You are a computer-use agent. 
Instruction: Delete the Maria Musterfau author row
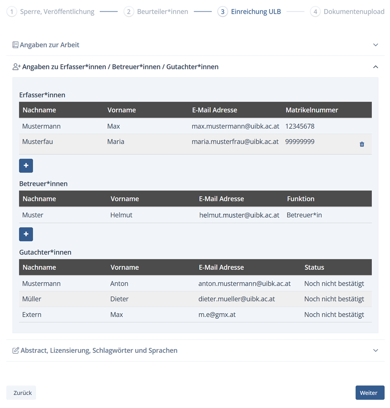362,144
